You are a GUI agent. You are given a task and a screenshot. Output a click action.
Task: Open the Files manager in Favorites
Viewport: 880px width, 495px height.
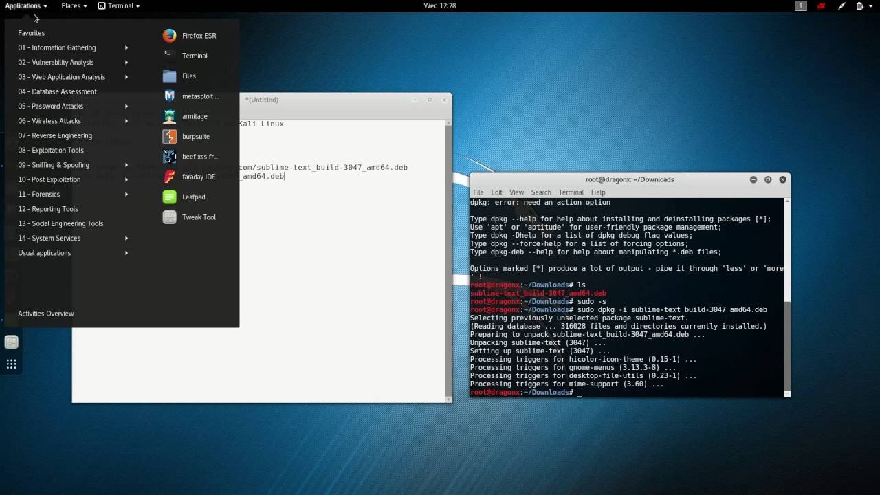(180, 76)
